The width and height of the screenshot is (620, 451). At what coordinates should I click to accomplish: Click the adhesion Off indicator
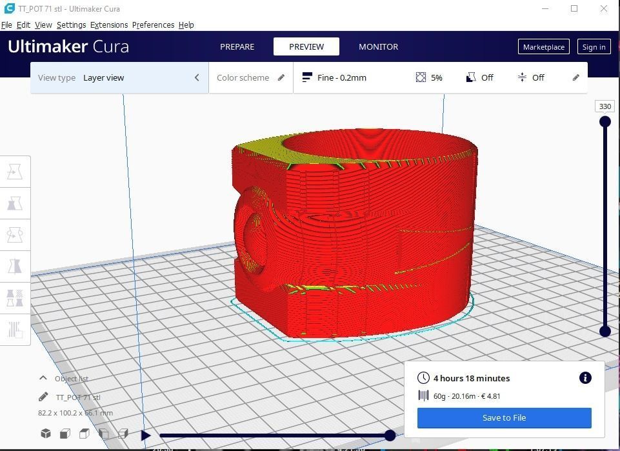(531, 77)
